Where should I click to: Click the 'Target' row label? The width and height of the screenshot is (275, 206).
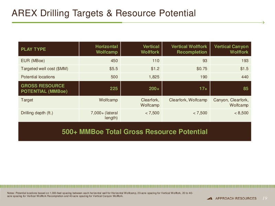pos(27,100)
